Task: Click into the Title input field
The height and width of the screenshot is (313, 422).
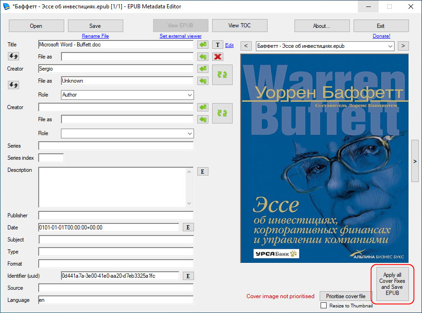Action: [x=116, y=45]
